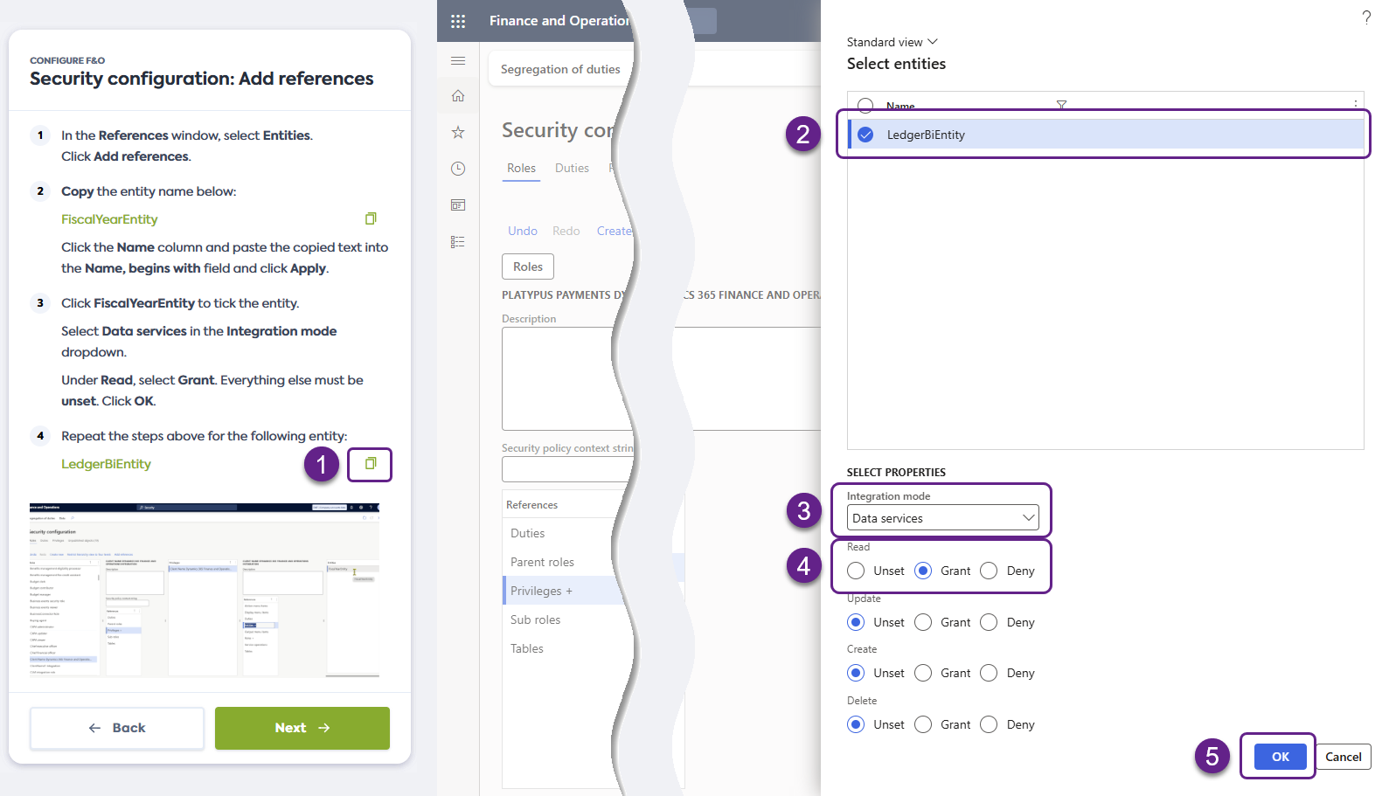Copy LedgerBiEntity name with copy icon
Viewport: 1389px width, 796px height.
(x=370, y=464)
